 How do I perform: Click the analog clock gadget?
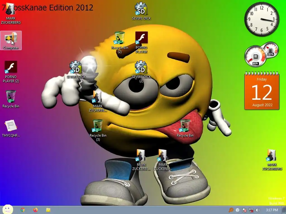(261, 19)
